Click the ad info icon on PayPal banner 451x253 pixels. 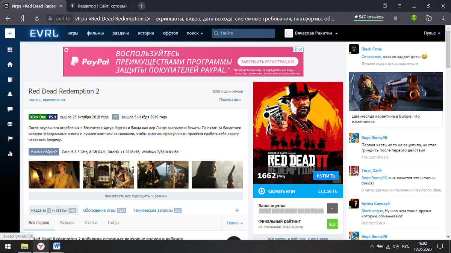tap(296, 49)
